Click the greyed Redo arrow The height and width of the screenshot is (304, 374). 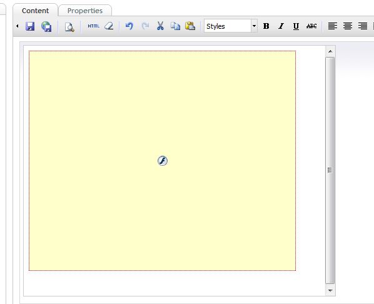pyautogui.click(x=145, y=26)
